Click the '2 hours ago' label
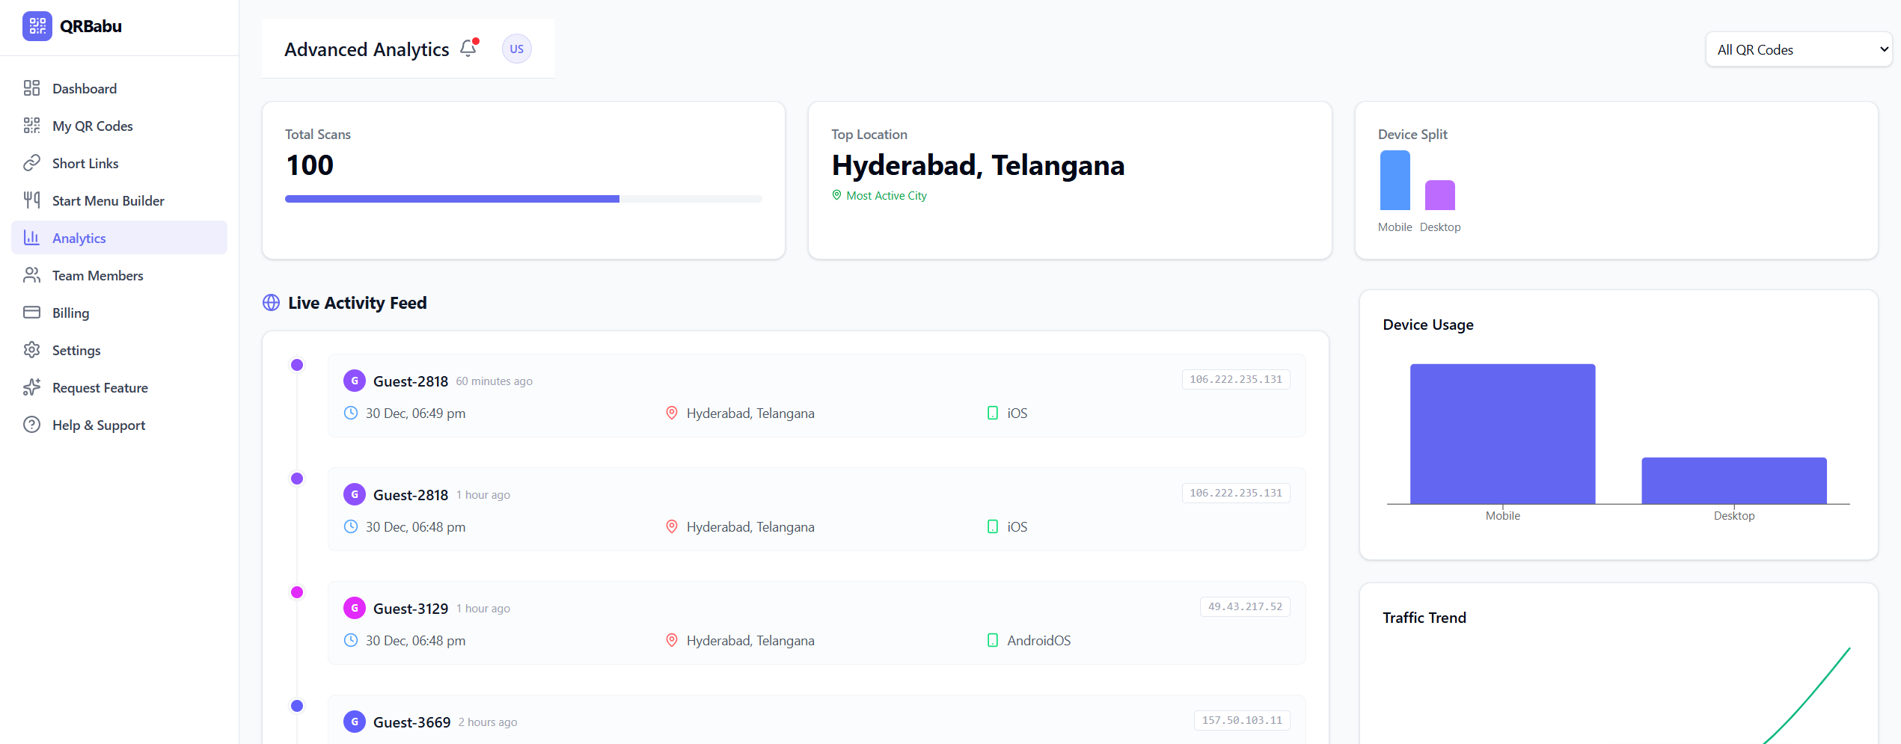 pos(488,722)
